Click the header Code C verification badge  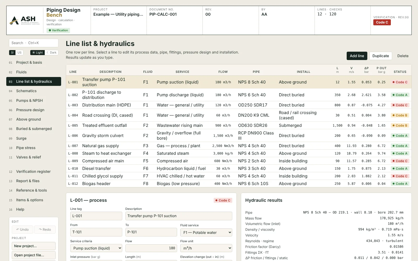pos(382,22)
